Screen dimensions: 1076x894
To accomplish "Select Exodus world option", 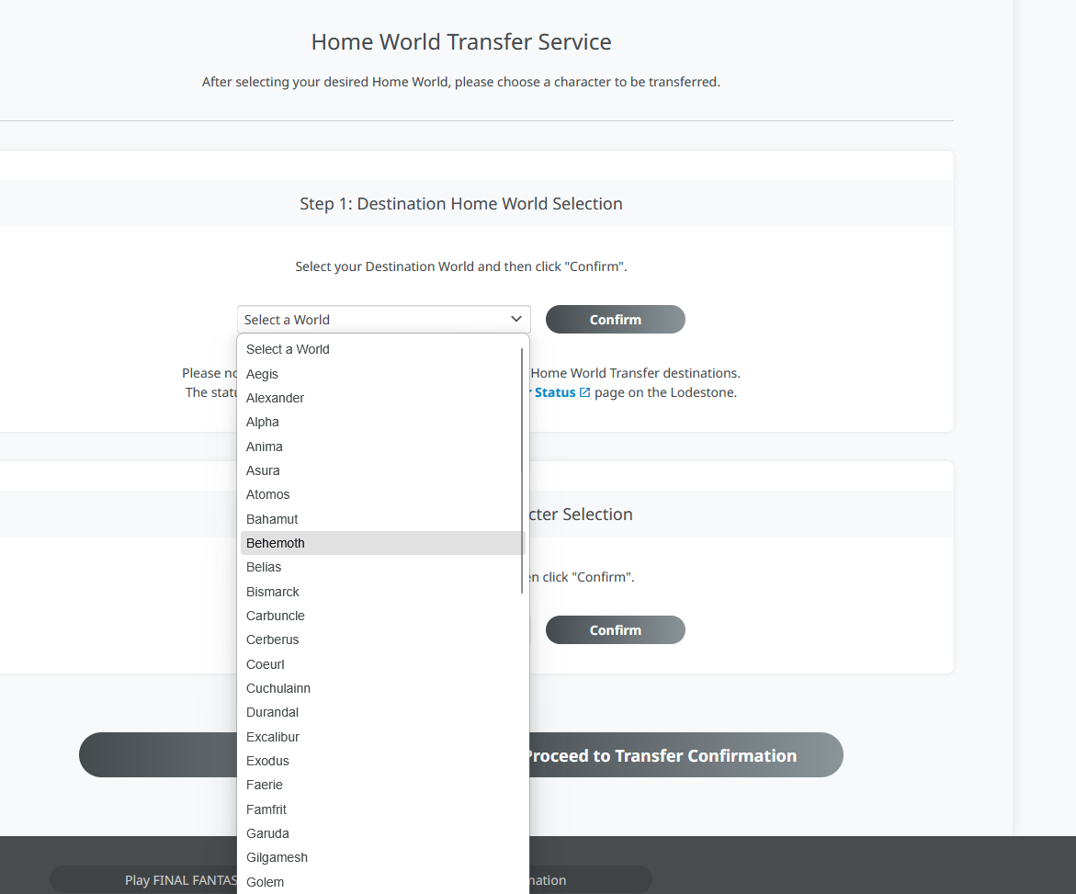I will coord(382,762).
